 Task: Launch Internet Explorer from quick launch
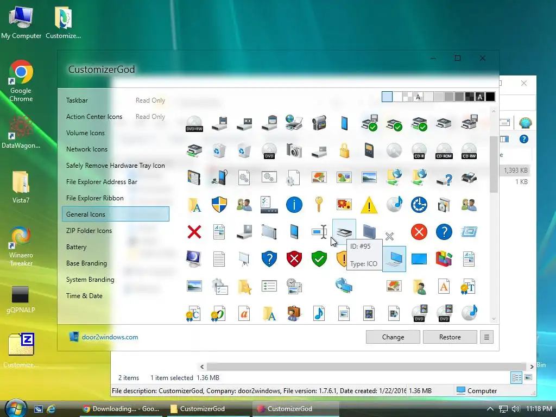coord(51,409)
